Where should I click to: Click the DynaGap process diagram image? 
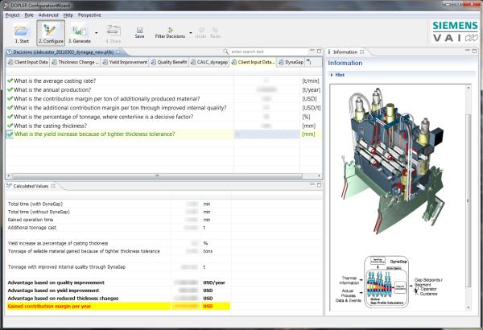click(389, 282)
